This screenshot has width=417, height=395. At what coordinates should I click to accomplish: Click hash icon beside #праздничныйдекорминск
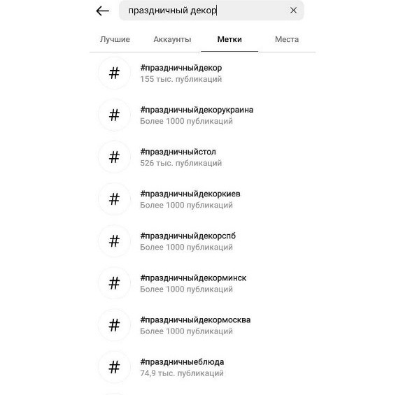114,283
